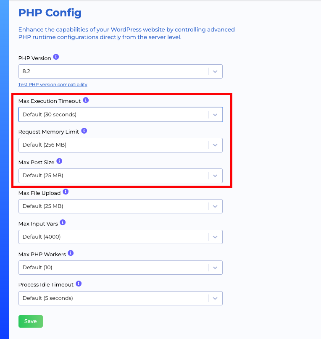Expand the Max Input Vars dropdown
The image size is (321, 339).
[215, 237]
